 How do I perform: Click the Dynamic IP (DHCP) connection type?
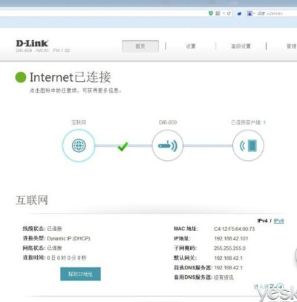[68, 238]
